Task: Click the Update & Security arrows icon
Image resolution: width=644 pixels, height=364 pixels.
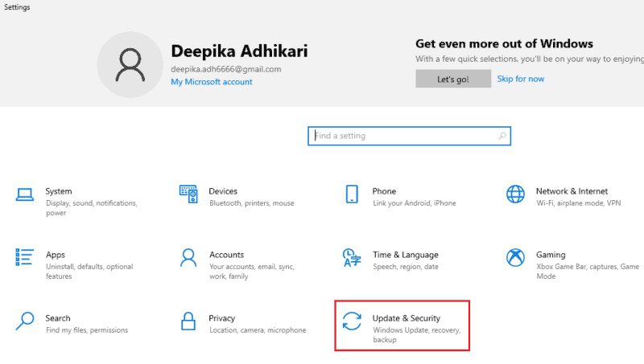Action: tap(352, 321)
